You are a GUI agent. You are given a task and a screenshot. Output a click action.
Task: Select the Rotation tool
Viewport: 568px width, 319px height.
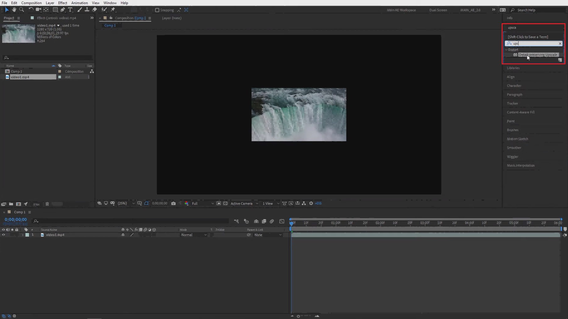pyautogui.click(x=31, y=10)
